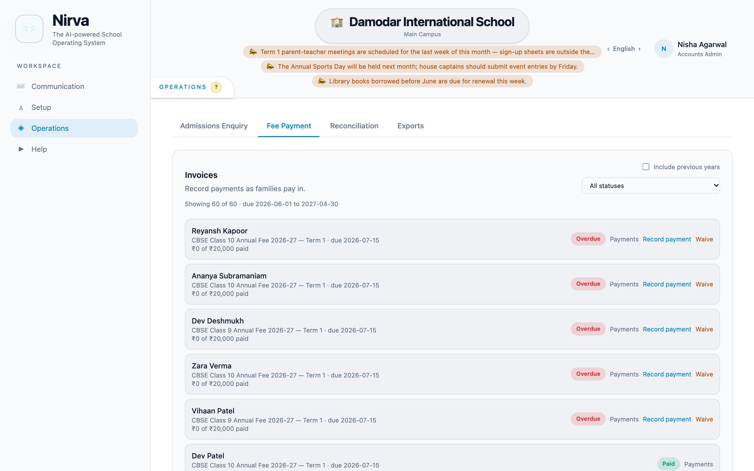Open Help in the sidebar
The image size is (754, 471).
74,149
